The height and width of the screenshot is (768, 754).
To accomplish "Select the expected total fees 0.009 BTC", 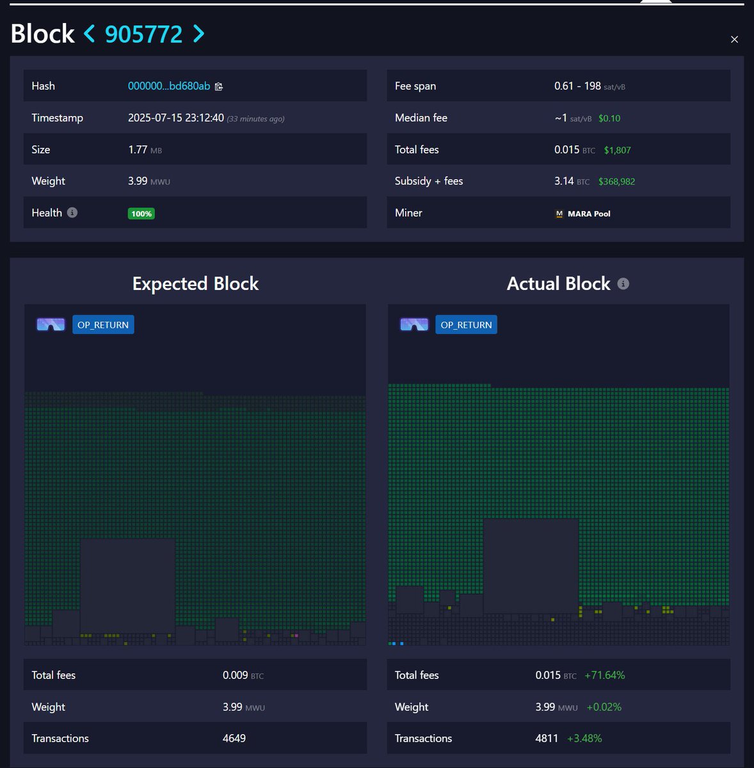I will [243, 675].
